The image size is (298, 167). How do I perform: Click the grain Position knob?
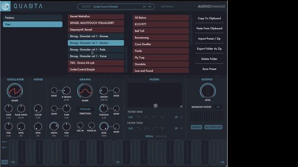coord(104,109)
